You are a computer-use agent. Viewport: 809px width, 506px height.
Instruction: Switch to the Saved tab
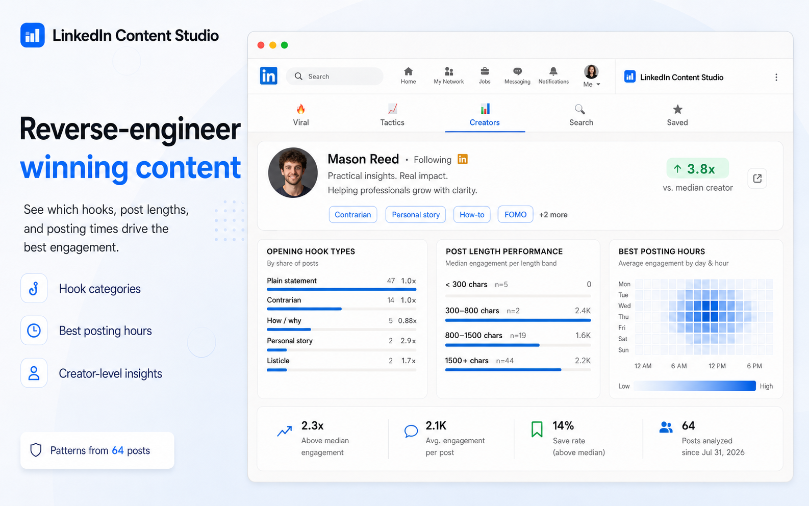pos(677,115)
